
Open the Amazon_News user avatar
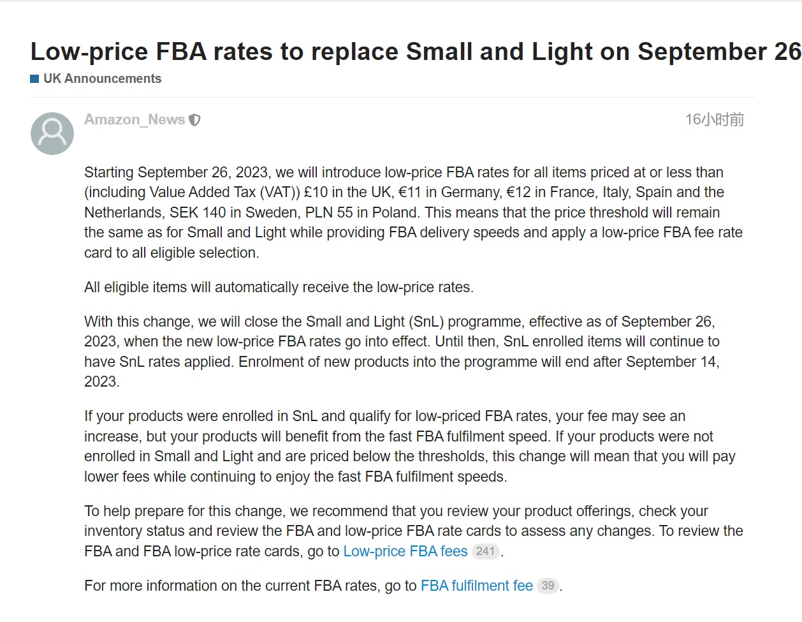[x=52, y=133]
